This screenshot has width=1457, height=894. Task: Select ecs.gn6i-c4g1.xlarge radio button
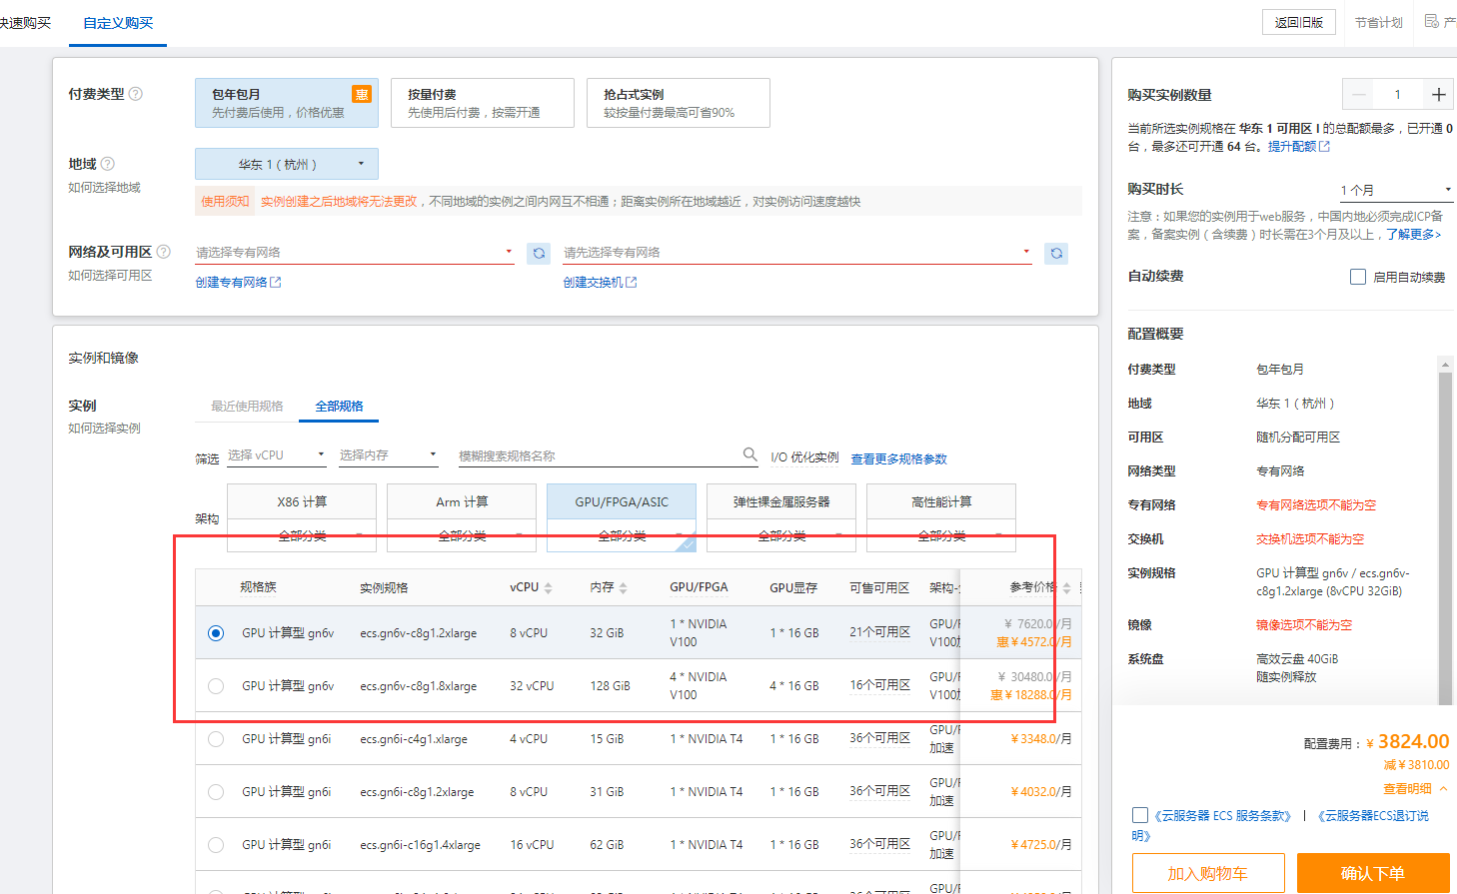click(x=216, y=739)
